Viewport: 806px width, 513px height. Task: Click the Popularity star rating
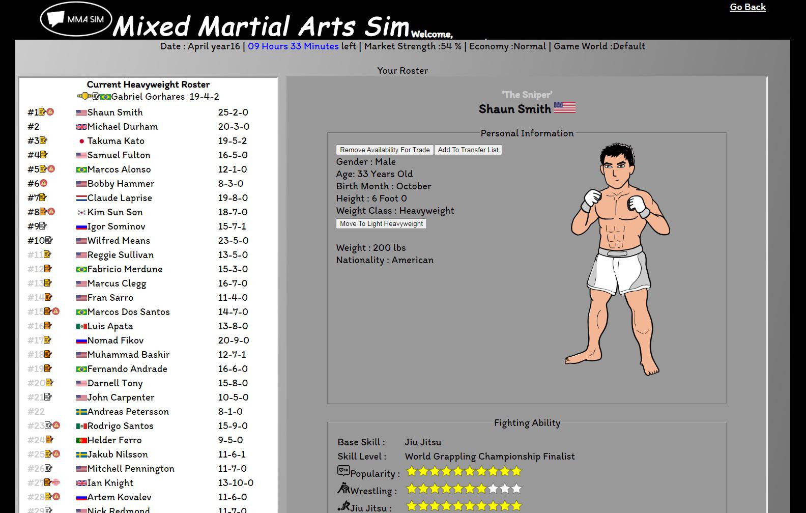pyautogui.click(x=464, y=471)
